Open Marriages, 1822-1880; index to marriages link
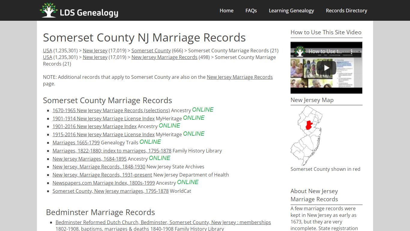The image size is (410, 231). tap(112, 151)
